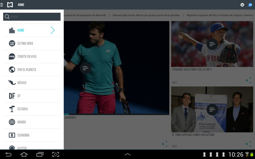This screenshot has height=159, width=255.
Task: Select the Por el Planeta globe icon
Action: pyautogui.click(x=12, y=70)
